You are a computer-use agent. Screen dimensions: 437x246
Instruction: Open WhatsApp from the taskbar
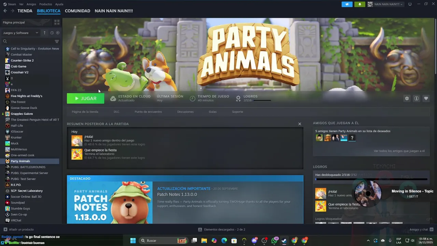pos(274,241)
